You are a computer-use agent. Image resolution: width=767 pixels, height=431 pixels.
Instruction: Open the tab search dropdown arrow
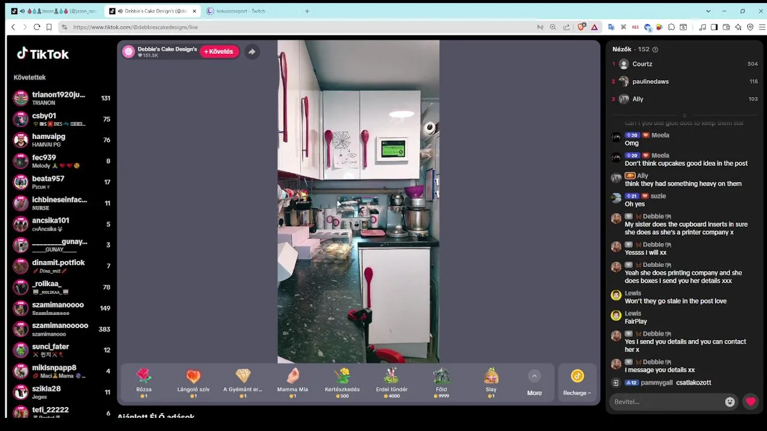tap(708, 11)
